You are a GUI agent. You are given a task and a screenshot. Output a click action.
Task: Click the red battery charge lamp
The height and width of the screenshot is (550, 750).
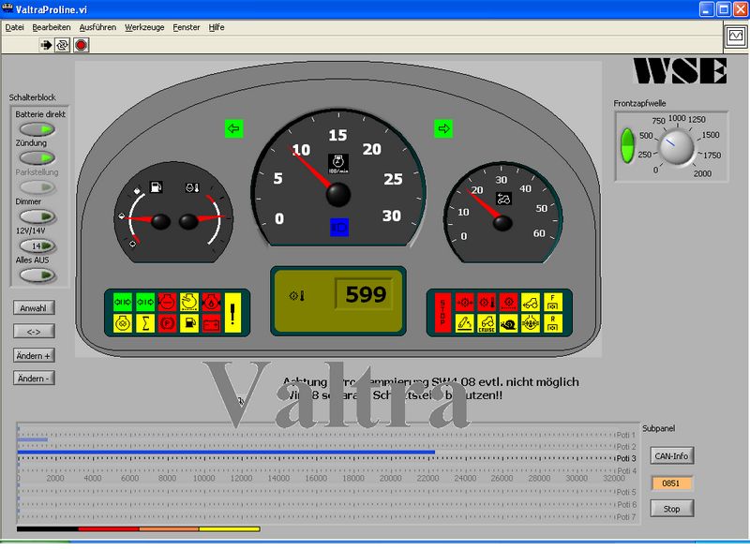tap(212, 323)
